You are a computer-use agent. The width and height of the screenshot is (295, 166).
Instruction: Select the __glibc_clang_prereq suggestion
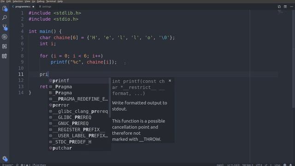78,111
